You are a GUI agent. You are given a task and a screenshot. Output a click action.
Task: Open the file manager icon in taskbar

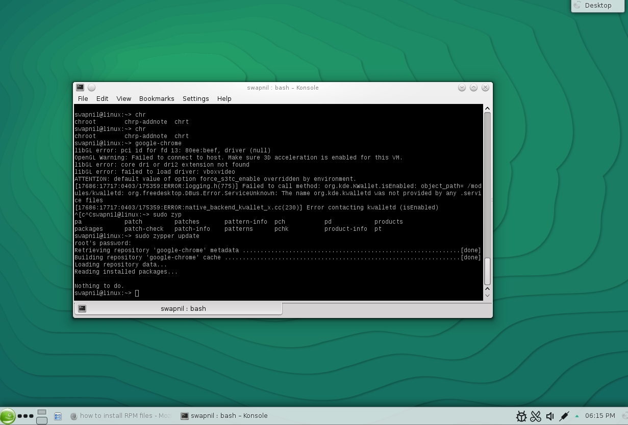tap(58, 416)
